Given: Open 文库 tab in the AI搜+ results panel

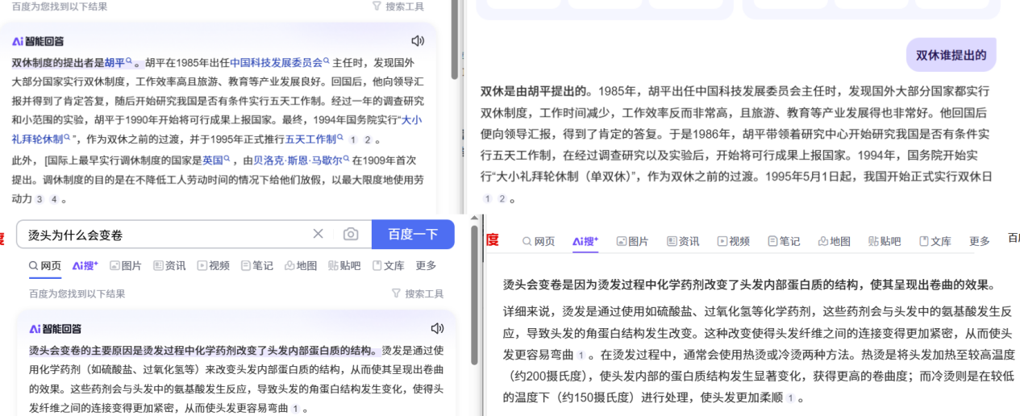Looking at the screenshot, I should pyautogui.click(x=935, y=241).
